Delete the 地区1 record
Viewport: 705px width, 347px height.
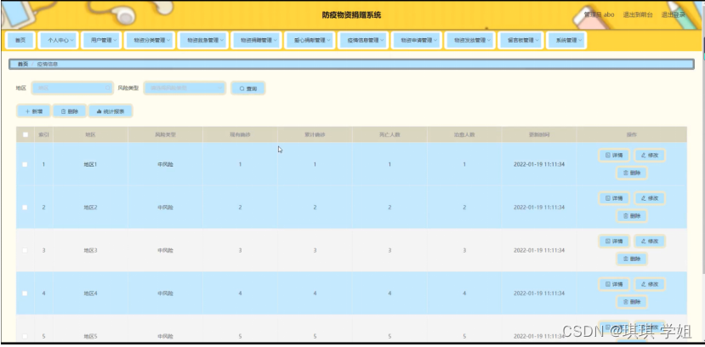click(x=632, y=173)
